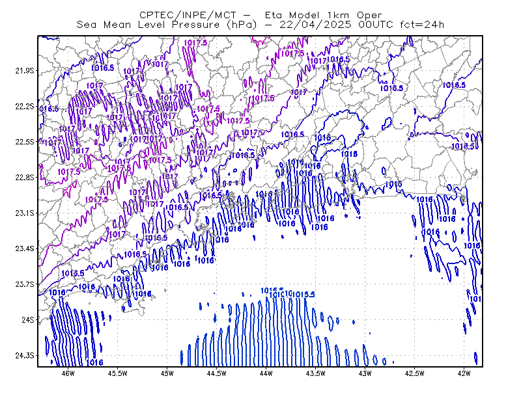Screen dimensions: 521x402
Task: Click the 22.8S latitude axis label
Action: pyautogui.click(x=25, y=178)
